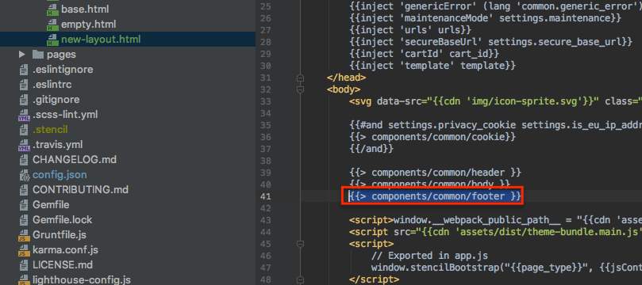Expand the pages folder
The image size is (642, 285).
tap(22, 55)
